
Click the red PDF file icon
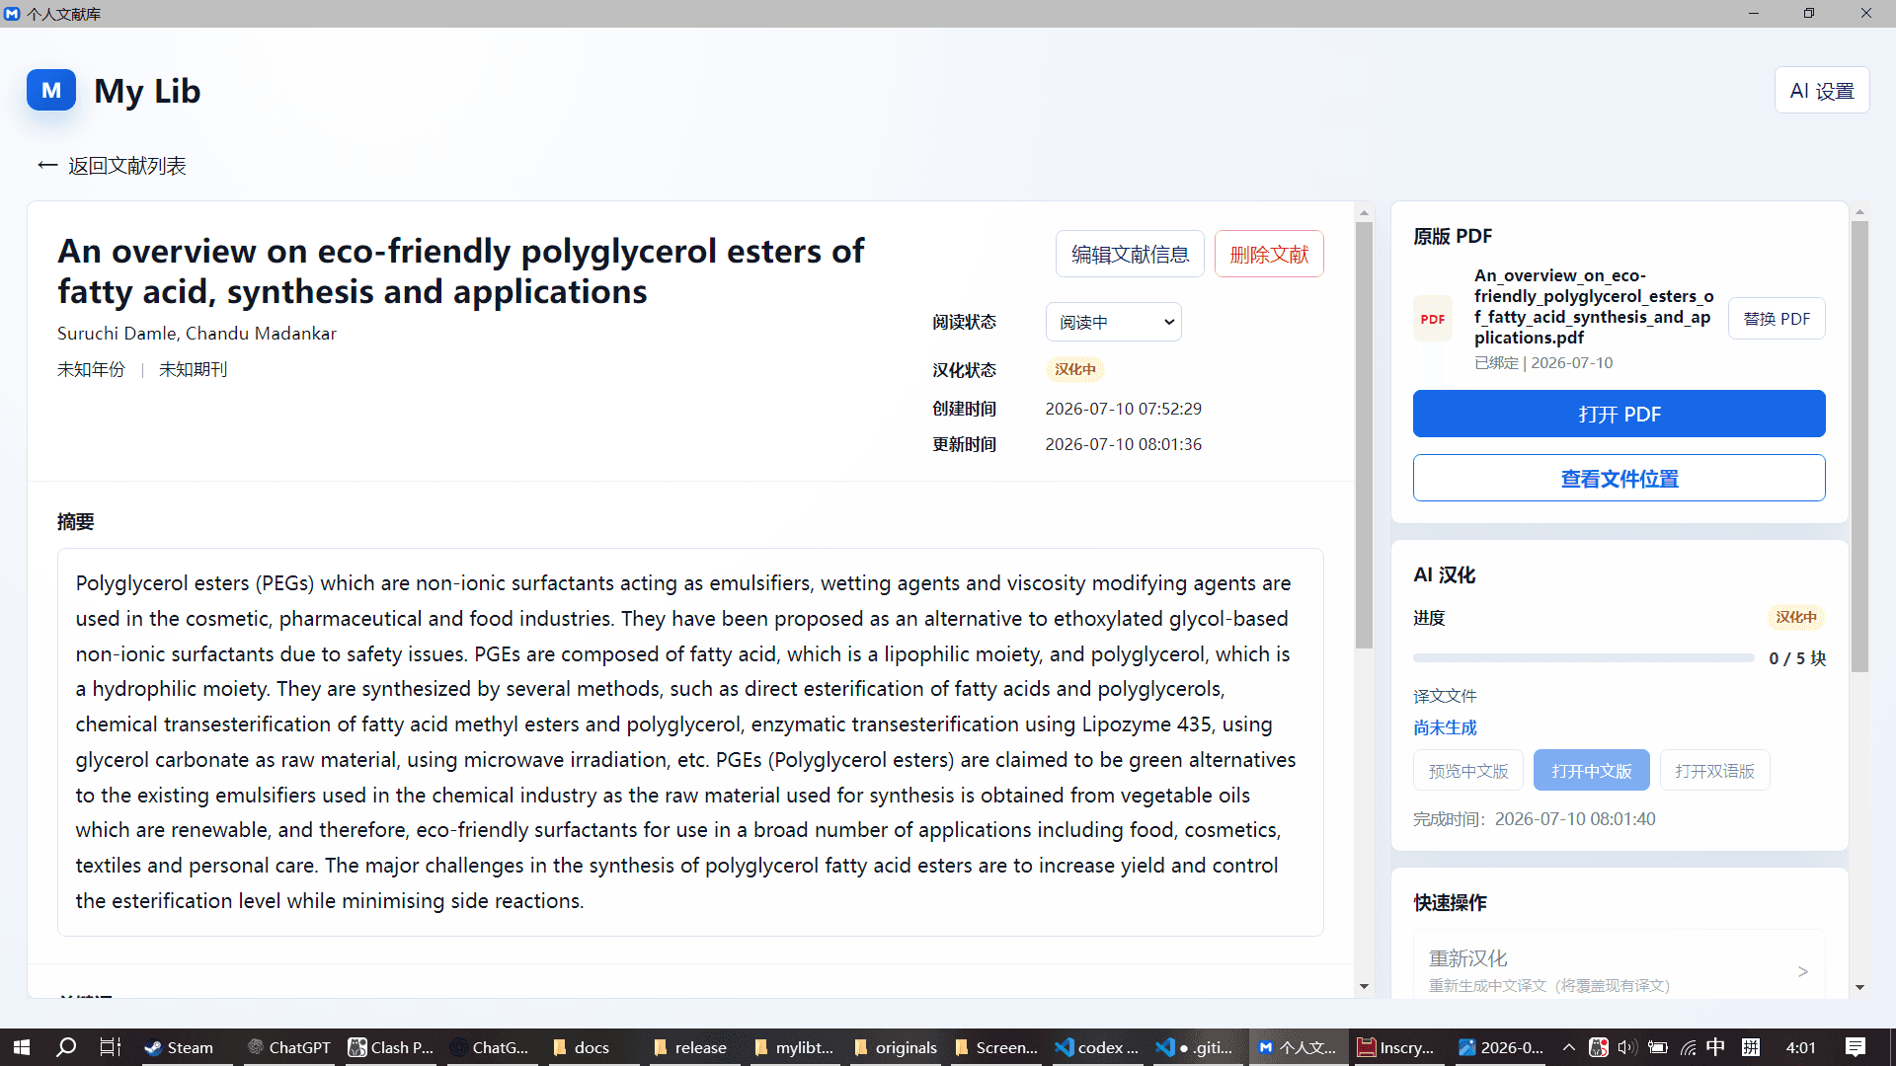click(x=1433, y=319)
